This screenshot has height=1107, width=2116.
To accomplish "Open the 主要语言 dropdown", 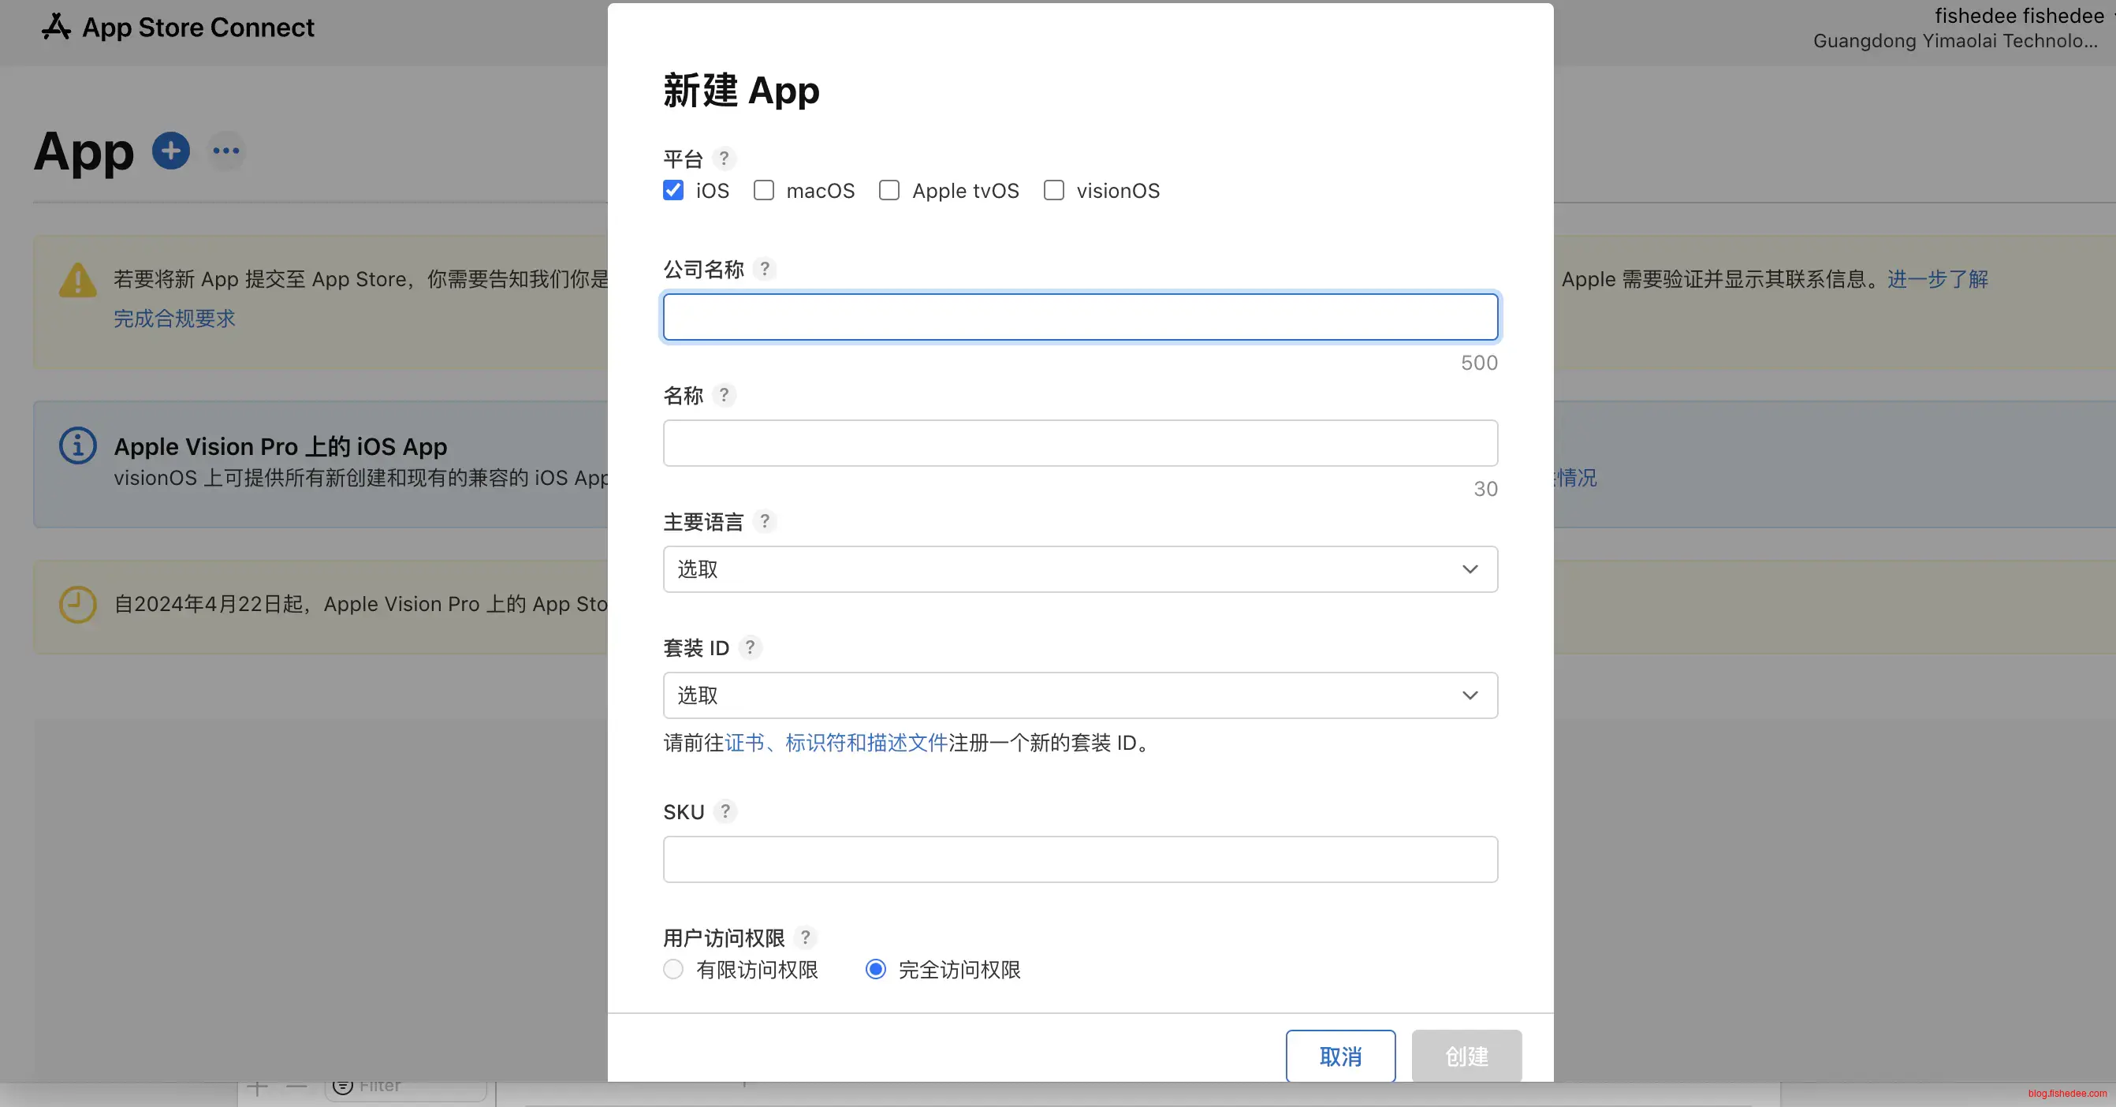I will (x=1079, y=569).
